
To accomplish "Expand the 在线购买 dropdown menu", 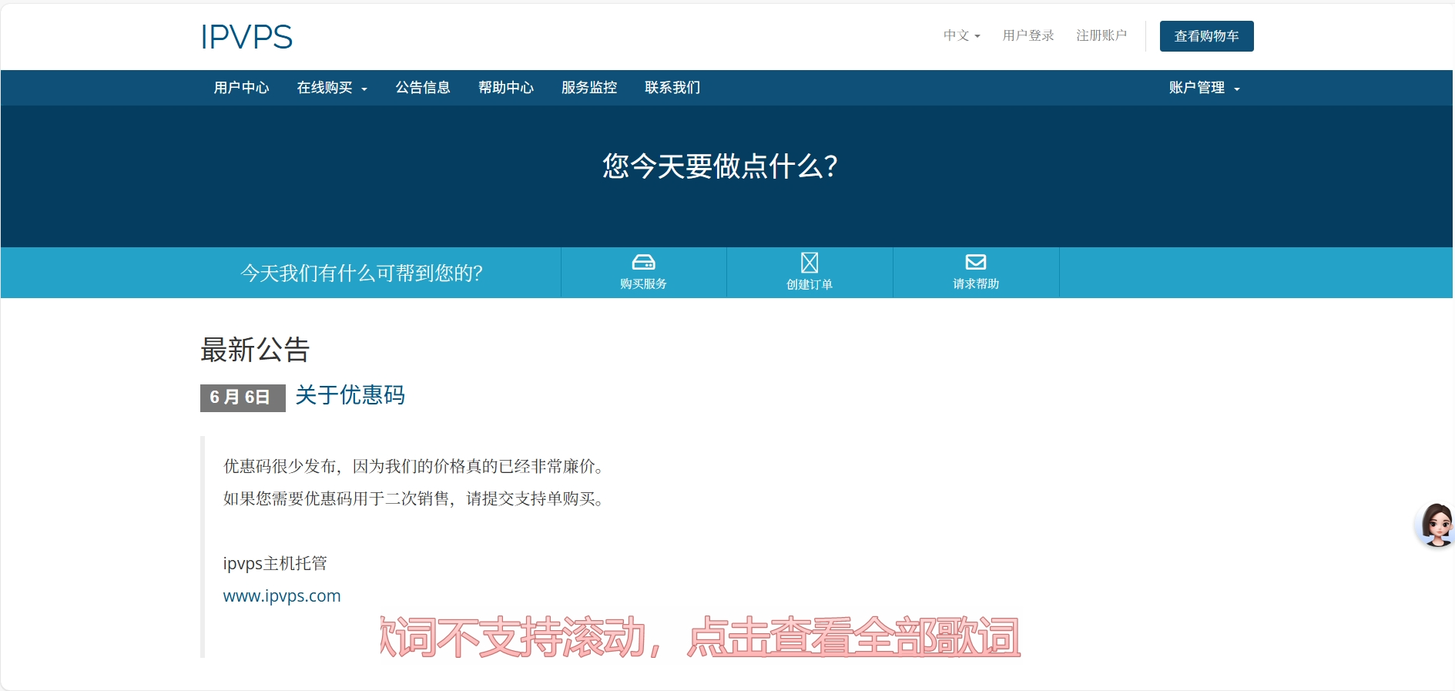I will point(331,88).
